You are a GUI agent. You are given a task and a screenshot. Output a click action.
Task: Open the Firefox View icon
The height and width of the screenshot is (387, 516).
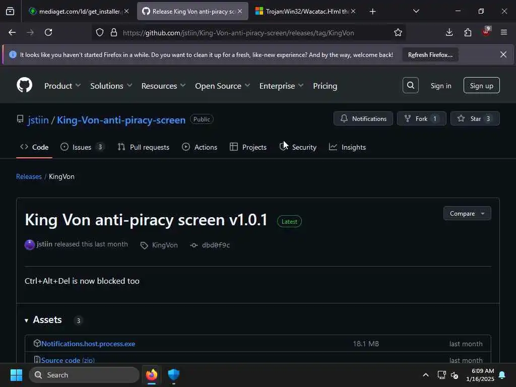coord(10,11)
